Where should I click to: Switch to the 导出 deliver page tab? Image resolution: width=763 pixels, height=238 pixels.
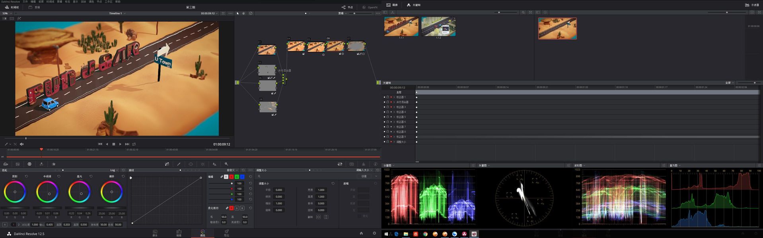(226, 233)
